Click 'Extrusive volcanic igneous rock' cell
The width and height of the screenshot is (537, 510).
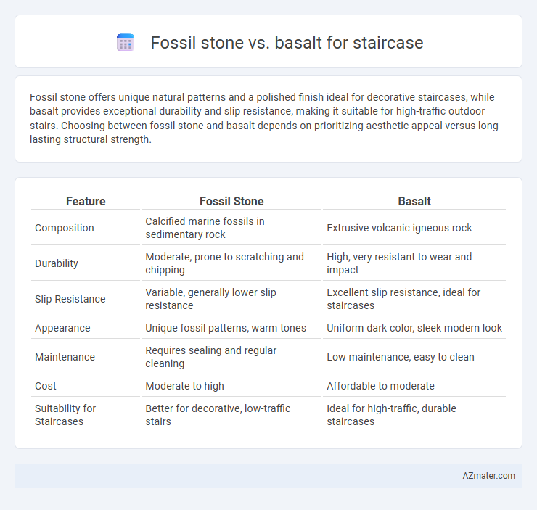point(414,228)
